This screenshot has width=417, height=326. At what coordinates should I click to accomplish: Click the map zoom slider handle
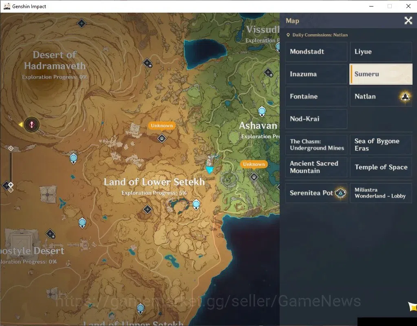[11, 185]
